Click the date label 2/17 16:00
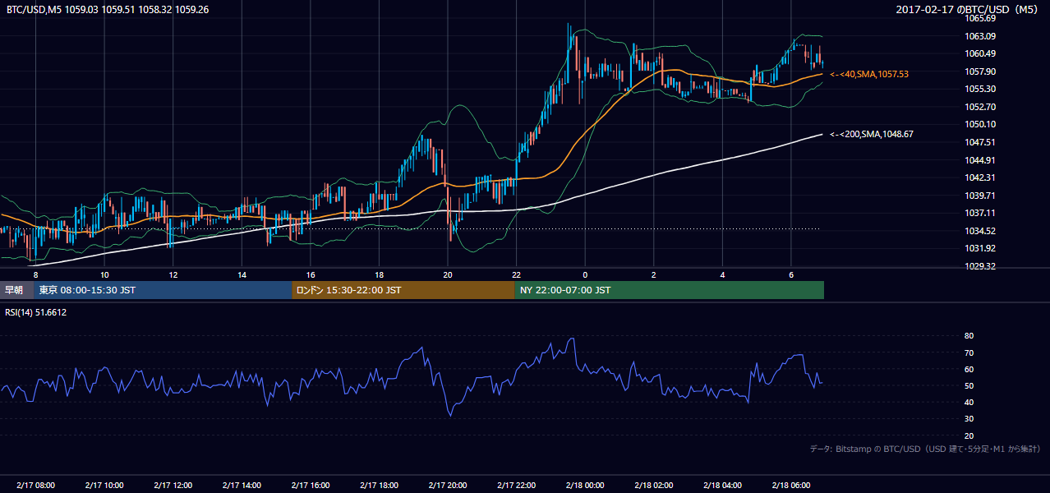 pos(311,485)
